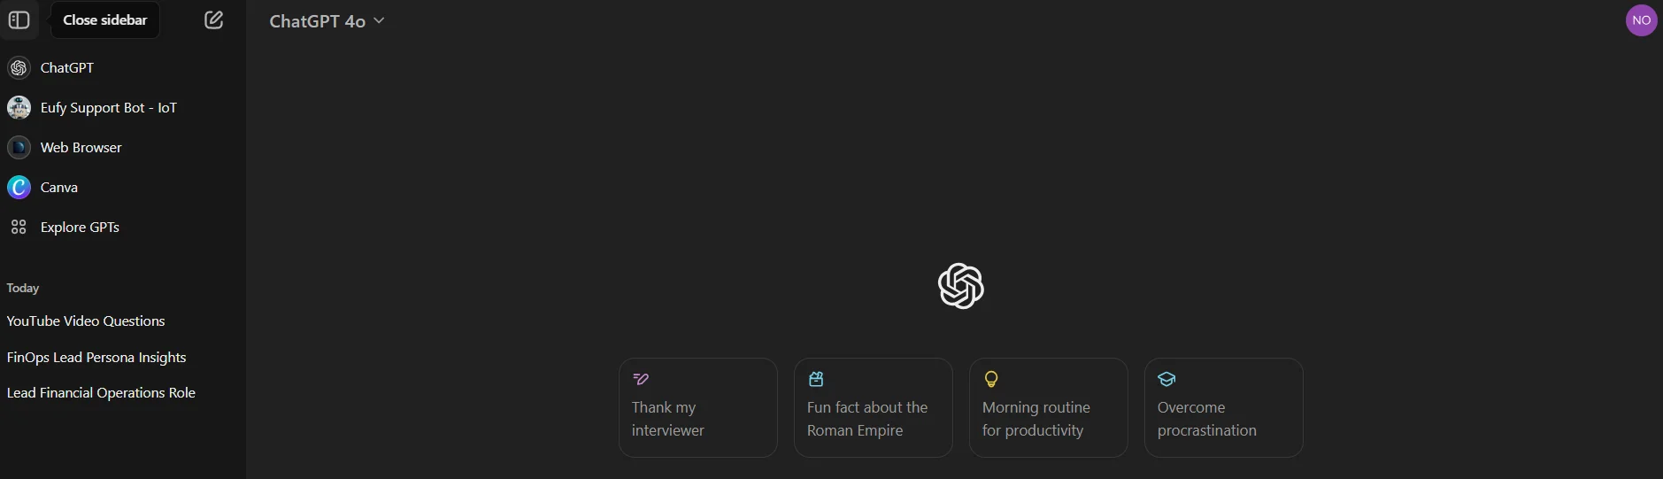Select the Thank my interviewer suggestion
1663x479 pixels.
pyautogui.click(x=698, y=407)
